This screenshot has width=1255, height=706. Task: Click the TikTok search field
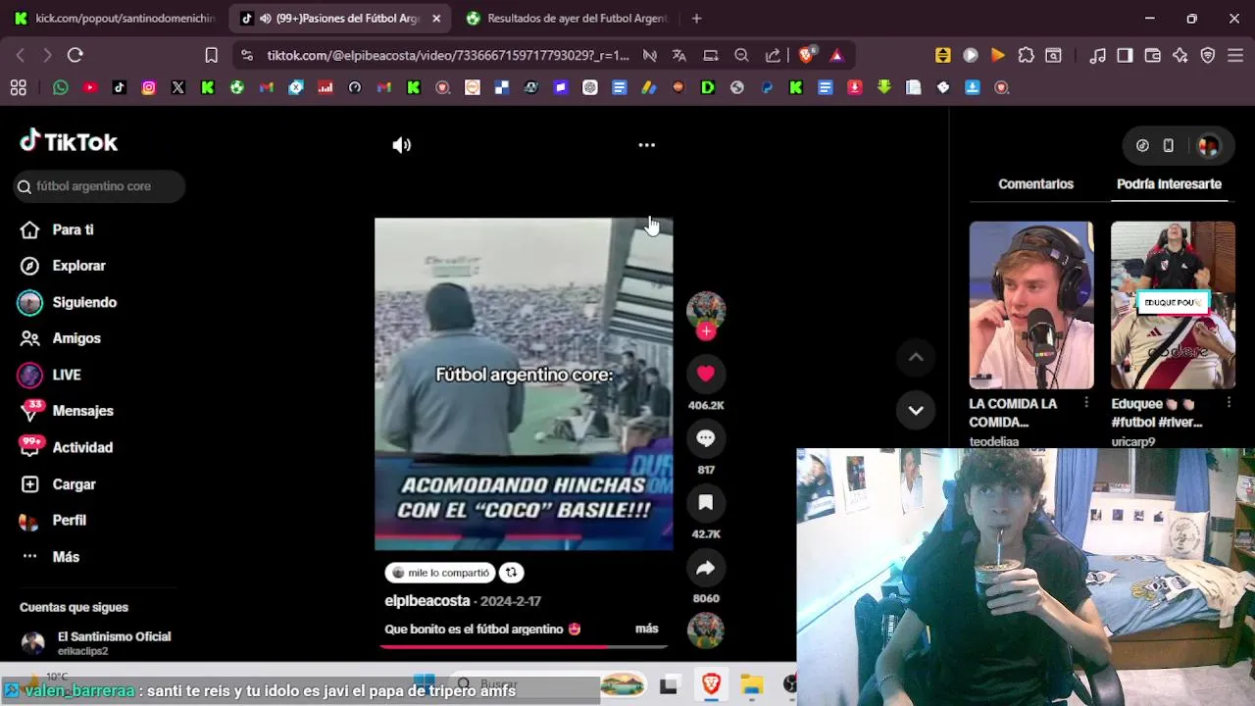[99, 186]
